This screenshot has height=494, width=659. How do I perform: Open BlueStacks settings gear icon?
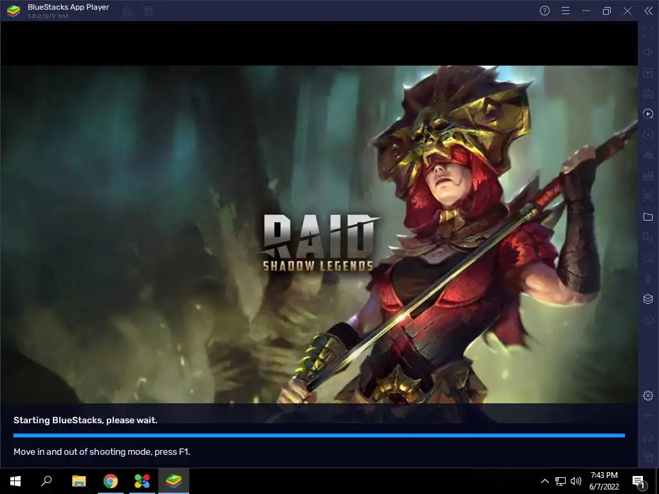(x=648, y=396)
